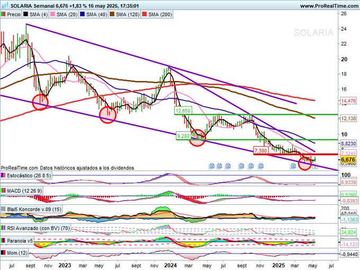The image size is (360, 270).
Task: Open the Paranoia v5 indicator label
Action: (17, 241)
